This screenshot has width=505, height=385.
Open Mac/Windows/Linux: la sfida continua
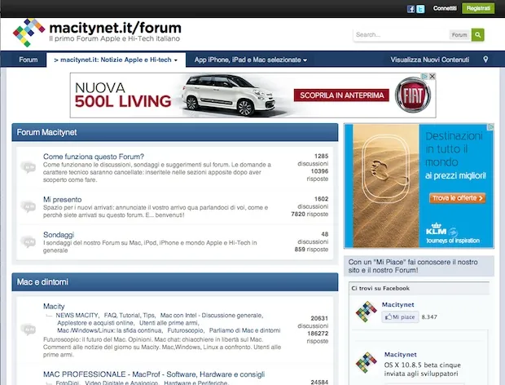[109, 330]
